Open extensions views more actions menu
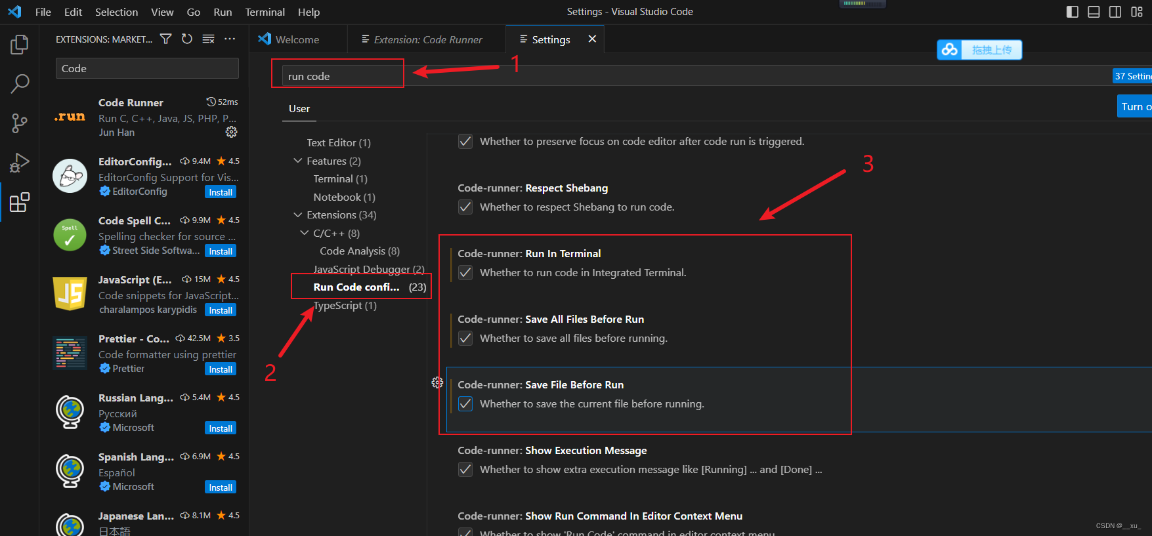This screenshot has height=536, width=1152. 230,39
